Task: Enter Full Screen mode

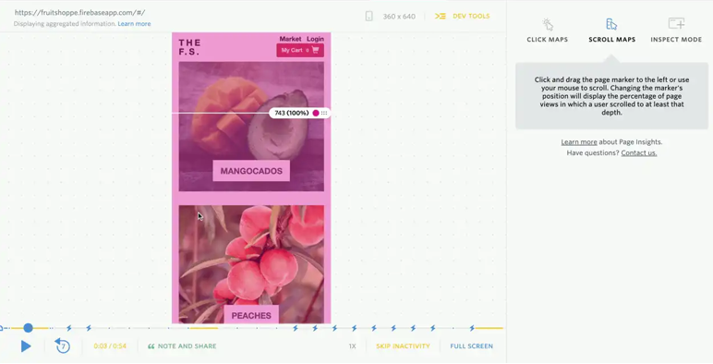Action: point(472,346)
